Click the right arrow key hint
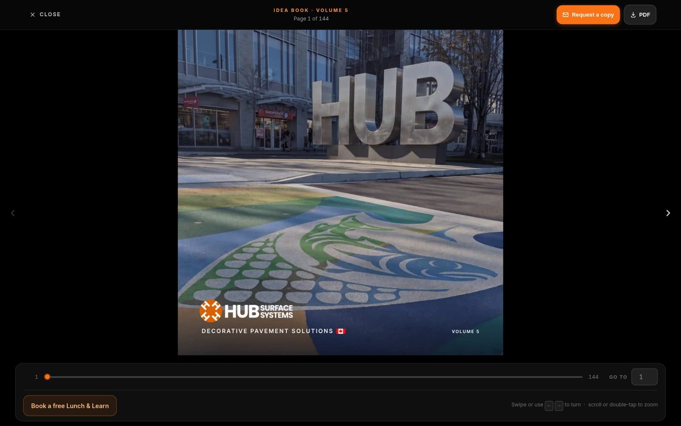 pos(559,406)
